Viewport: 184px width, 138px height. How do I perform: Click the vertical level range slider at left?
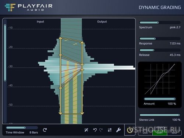point(5,53)
